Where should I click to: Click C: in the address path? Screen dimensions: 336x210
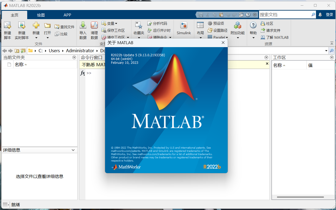(x=40, y=51)
